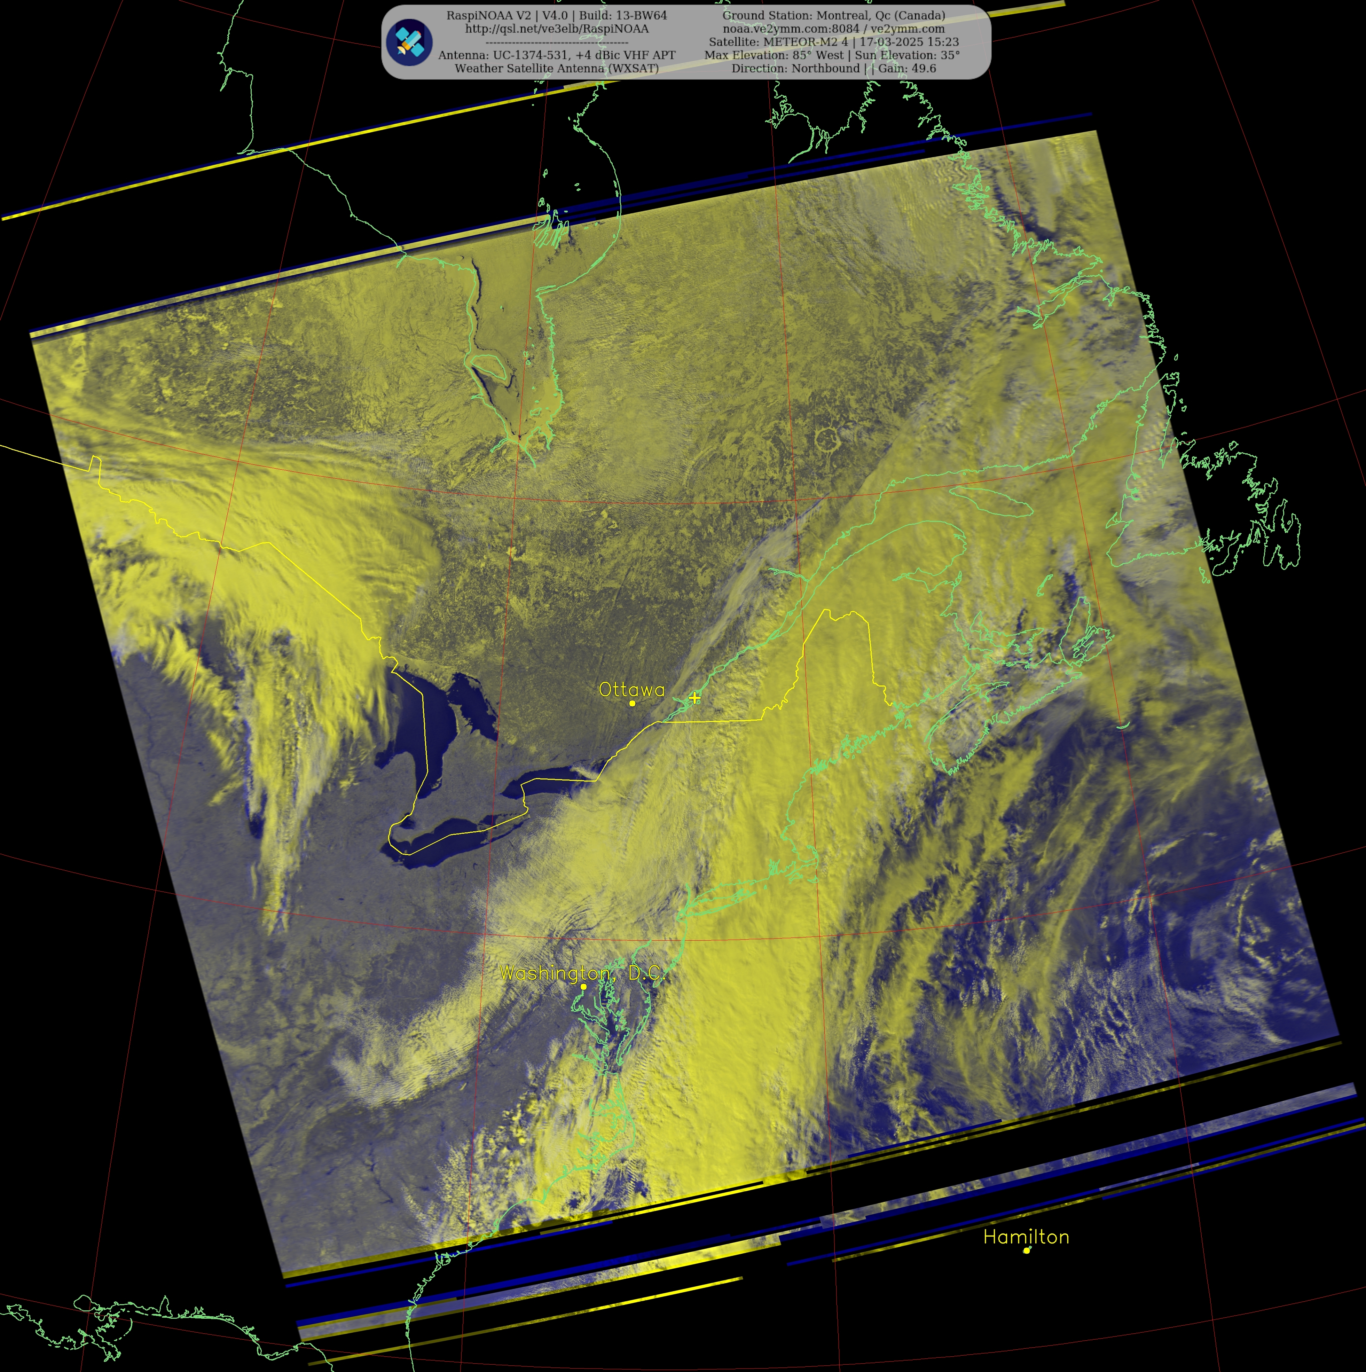Viewport: 1366px width, 1372px height.
Task: Click the Ottawa location dot marker
Action: [x=632, y=703]
